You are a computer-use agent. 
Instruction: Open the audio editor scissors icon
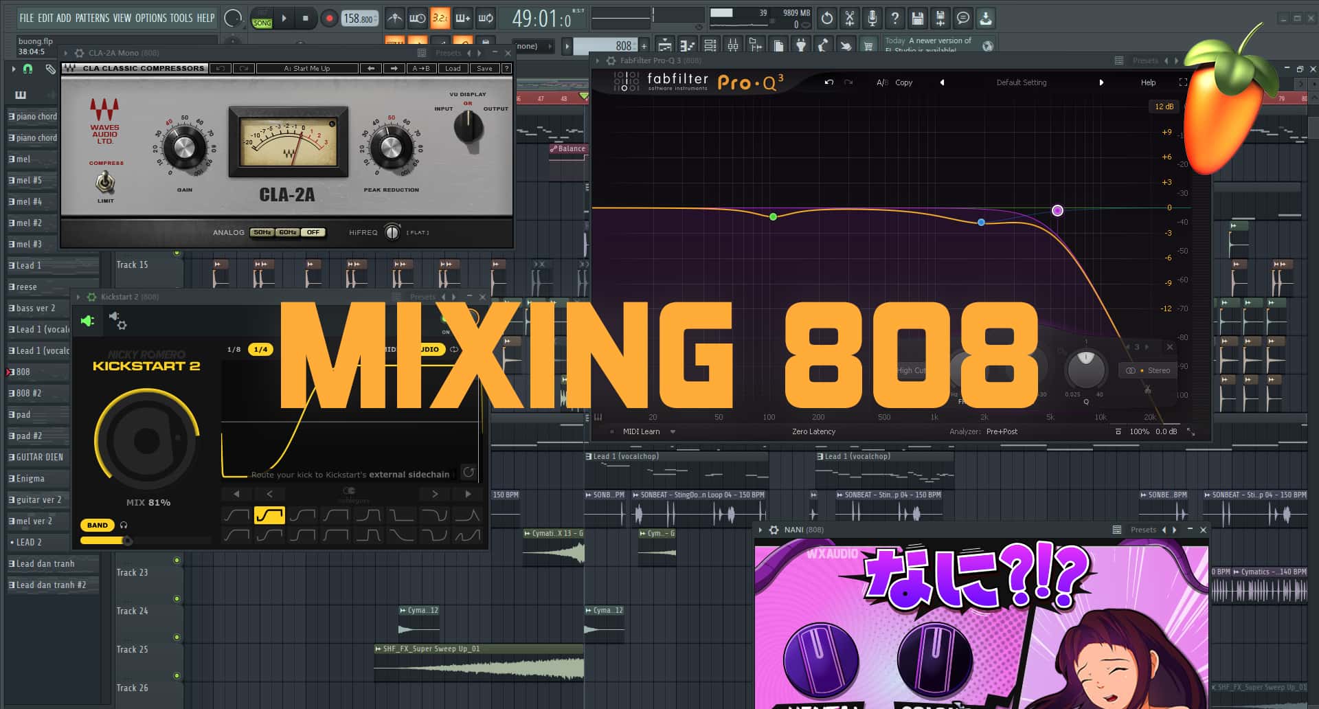tap(850, 19)
